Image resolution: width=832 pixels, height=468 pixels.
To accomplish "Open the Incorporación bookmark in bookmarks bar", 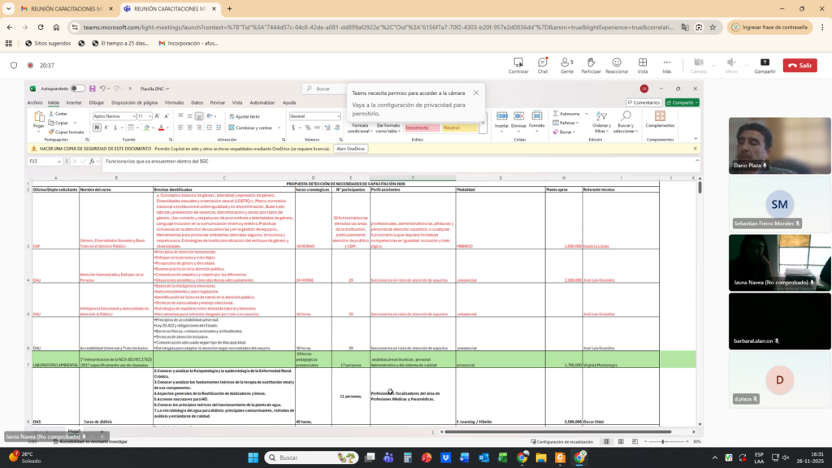I will coord(188,43).
